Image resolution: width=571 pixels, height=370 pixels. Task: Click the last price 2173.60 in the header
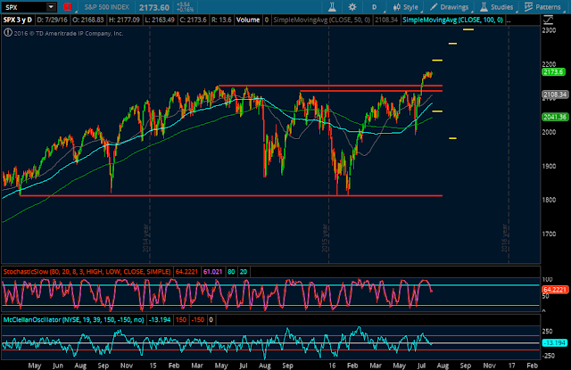pos(154,7)
